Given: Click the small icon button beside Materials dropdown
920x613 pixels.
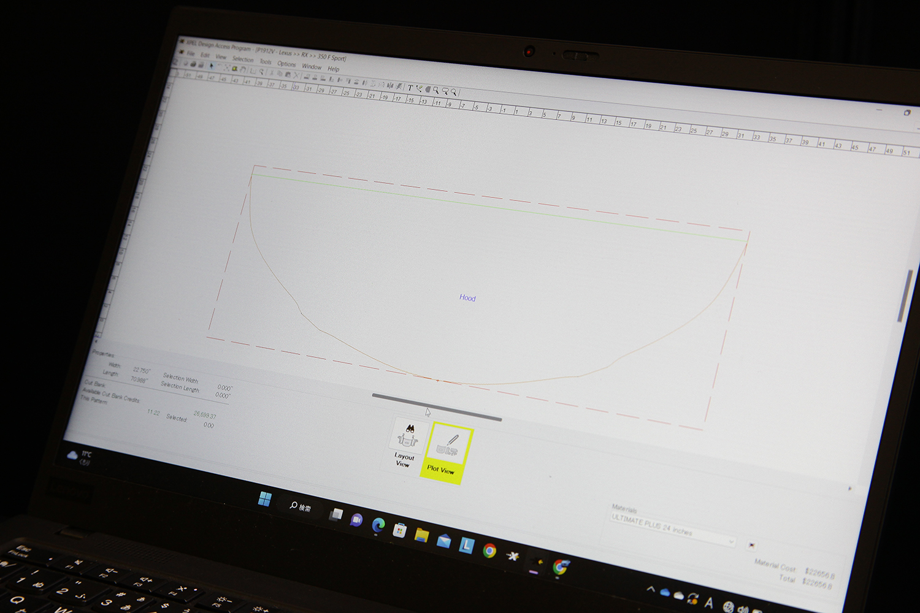Looking at the screenshot, I should coord(752,545).
